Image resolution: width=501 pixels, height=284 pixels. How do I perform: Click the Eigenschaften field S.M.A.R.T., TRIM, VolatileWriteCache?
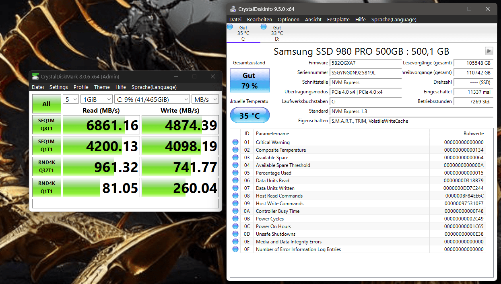[411, 121]
